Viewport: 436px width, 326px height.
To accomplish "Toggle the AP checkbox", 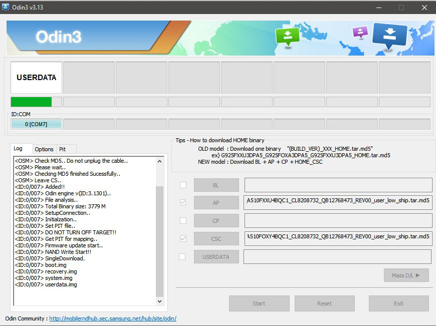I will pyautogui.click(x=183, y=203).
